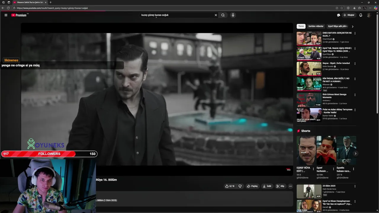This screenshot has width=379, height=213.
Task: Open Eşref herkesin short
Action: coord(326,150)
